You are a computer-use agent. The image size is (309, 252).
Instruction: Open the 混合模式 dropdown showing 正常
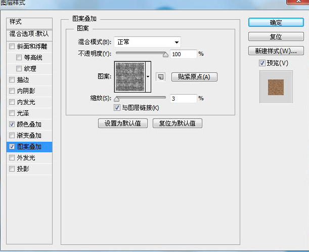[x=147, y=42]
